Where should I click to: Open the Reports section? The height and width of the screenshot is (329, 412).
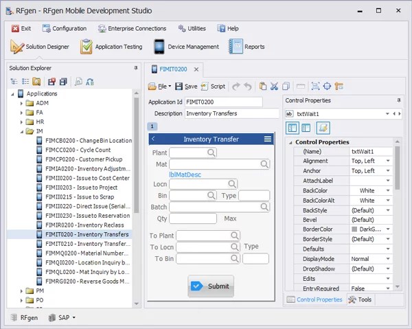247,47
